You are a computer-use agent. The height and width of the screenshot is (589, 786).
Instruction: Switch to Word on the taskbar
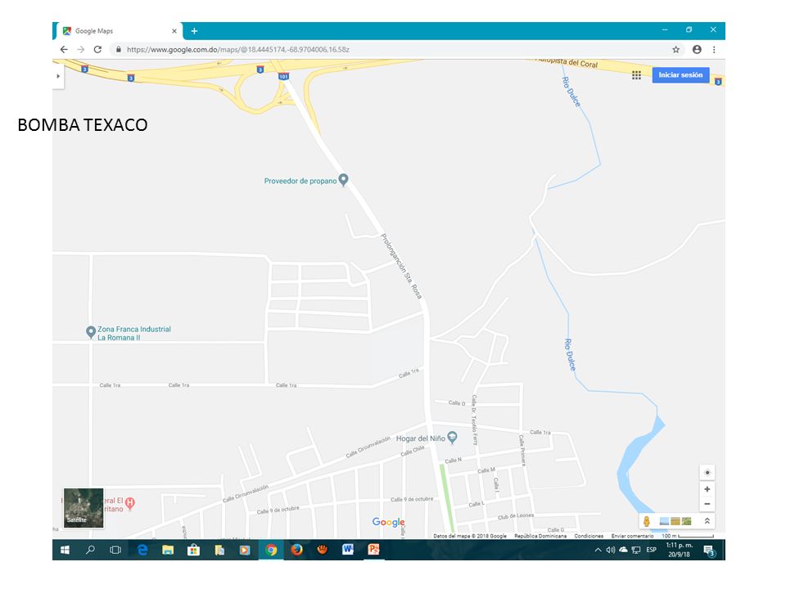(x=348, y=550)
